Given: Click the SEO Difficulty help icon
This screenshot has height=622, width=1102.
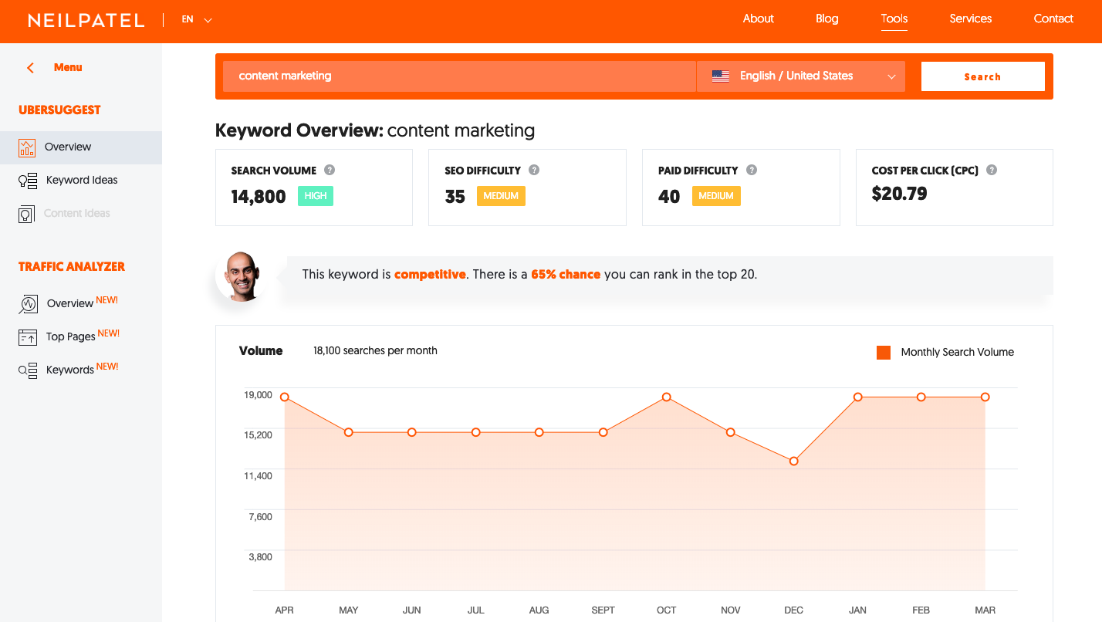Looking at the screenshot, I should click(534, 170).
